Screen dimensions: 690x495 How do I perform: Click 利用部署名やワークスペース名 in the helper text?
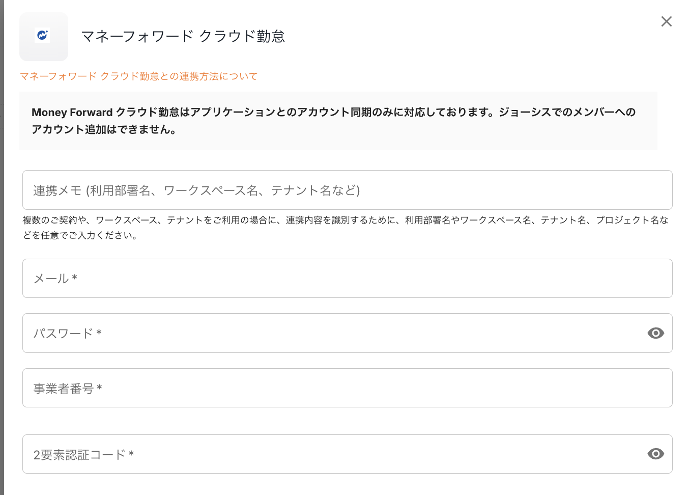468,221
